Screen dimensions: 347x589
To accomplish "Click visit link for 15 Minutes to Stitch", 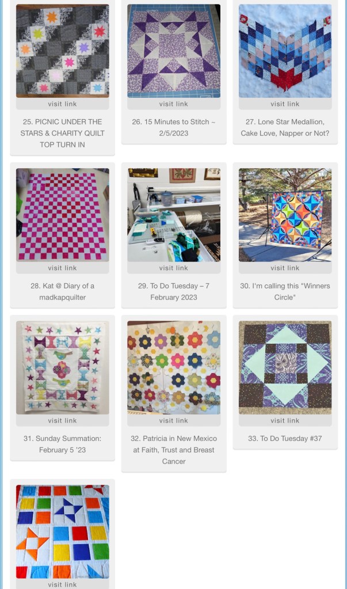I will pyautogui.click(x=174, y=104).
